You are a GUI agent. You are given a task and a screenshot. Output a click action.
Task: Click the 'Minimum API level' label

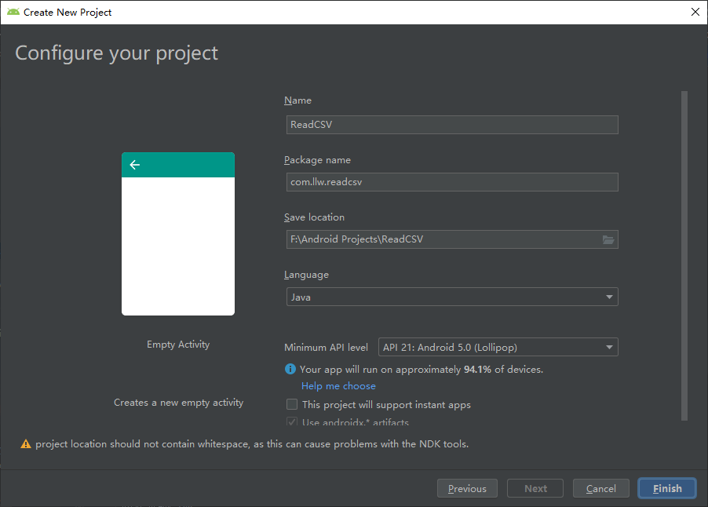tap(326, 348)
